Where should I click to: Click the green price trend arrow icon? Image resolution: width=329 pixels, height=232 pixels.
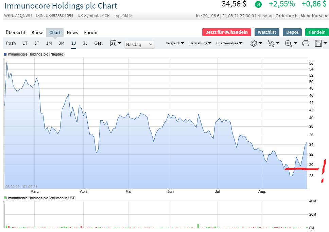(258, 4)
